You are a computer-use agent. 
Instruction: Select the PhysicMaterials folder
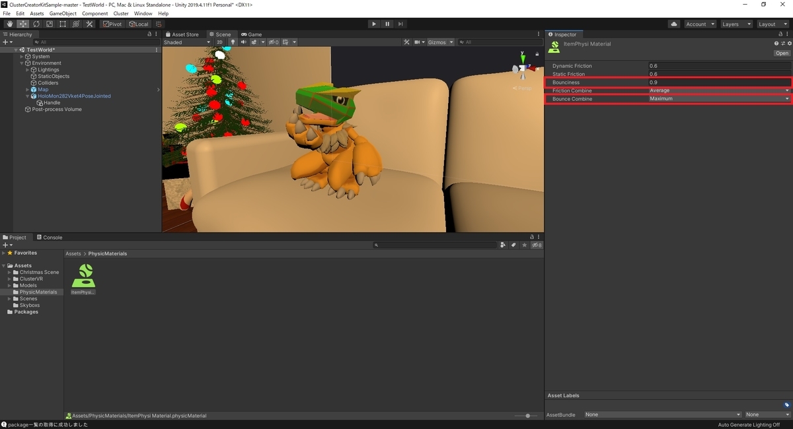point(38,292)
